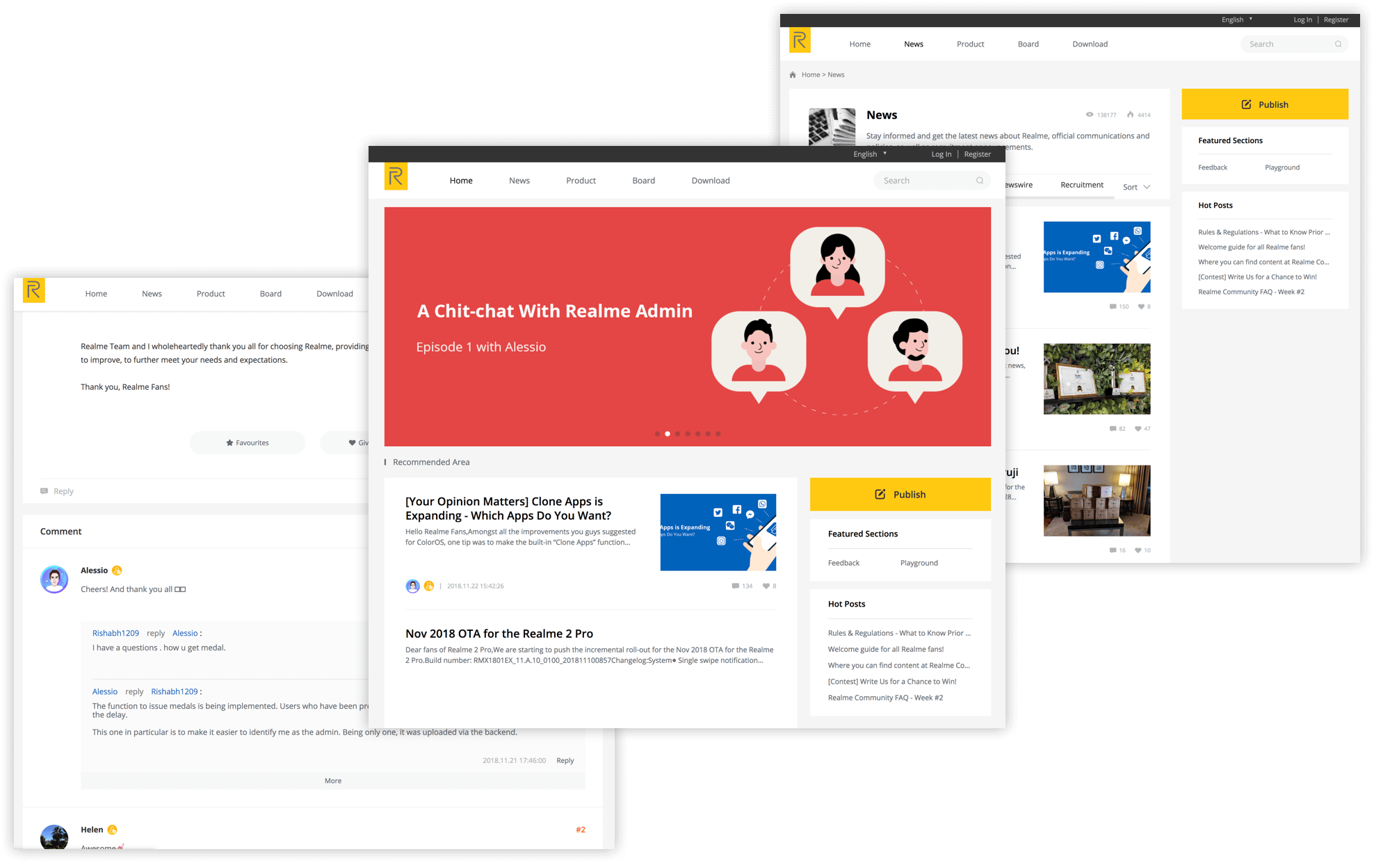Click the comment count icon showing 134
Screen dimensions: 1374x863
[x=735, y=586]
